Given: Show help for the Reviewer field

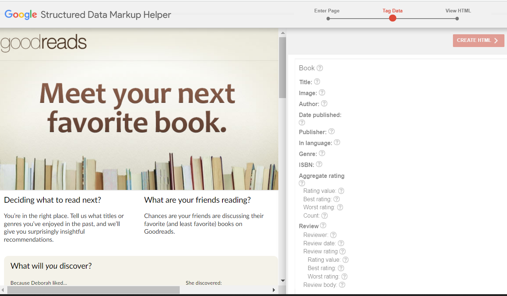Looking at the screenshot, I should click(x=333, y=235).
